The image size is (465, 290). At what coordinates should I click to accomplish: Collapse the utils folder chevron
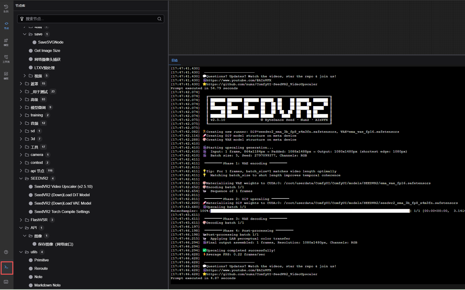(x=21, y=252)
